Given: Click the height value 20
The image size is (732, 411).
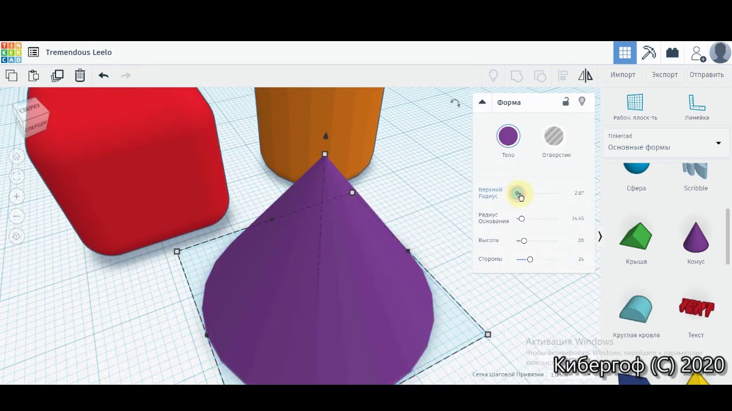Looking at the screenshot, I should coord(580,240).
